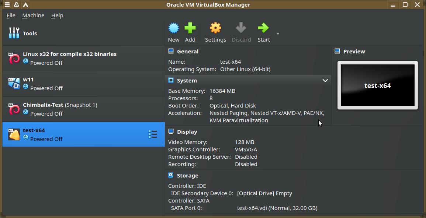
Task: Open the File menu
Action: (x=11, y=15)
